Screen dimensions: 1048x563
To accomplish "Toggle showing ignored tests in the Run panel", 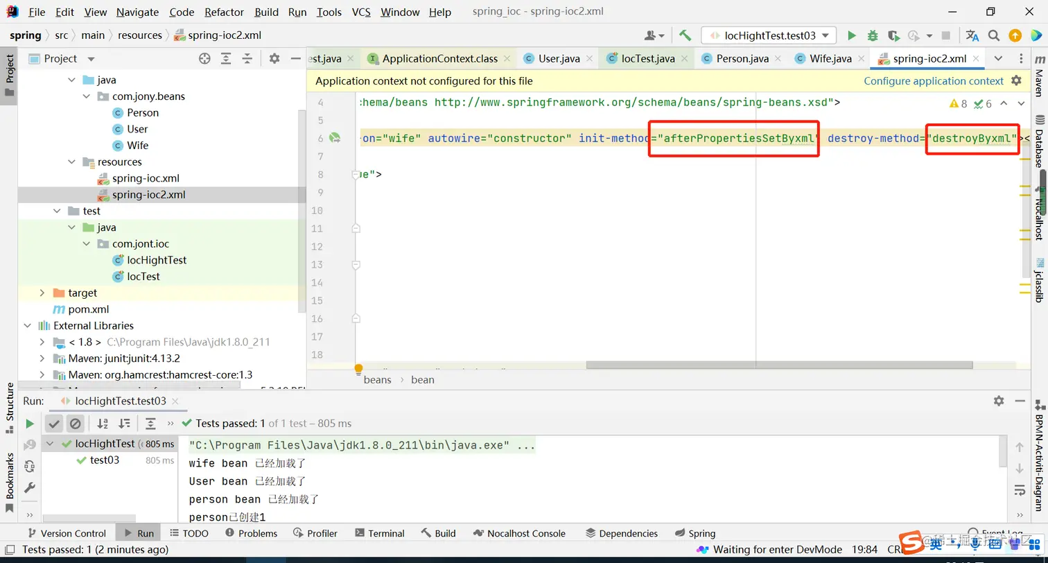I will (76, 423).
